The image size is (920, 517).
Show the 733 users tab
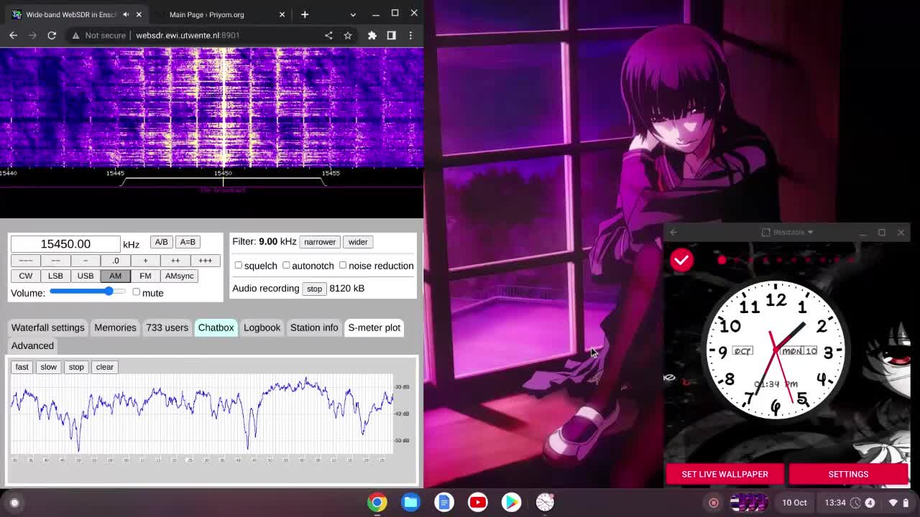[x=167, y=327]
